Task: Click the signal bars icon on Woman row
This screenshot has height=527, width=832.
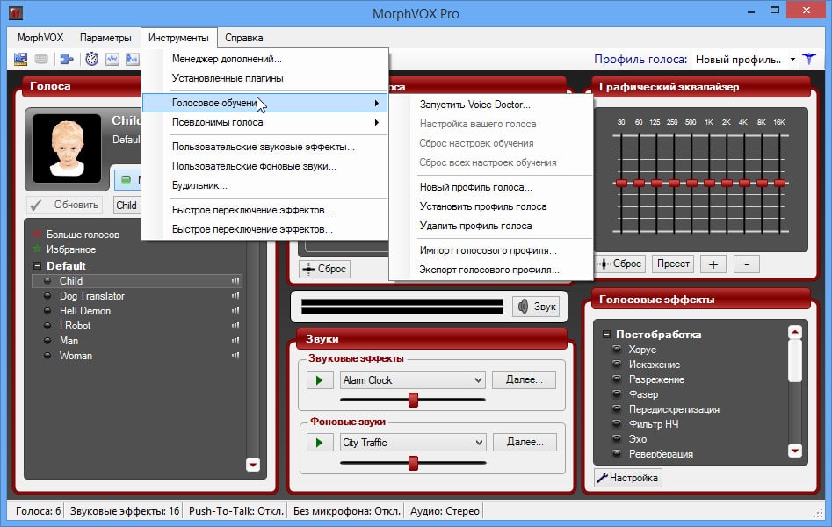Action: (235, 355)
